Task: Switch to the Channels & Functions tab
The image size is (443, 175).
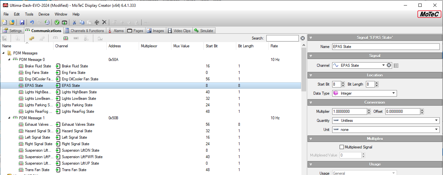Action: click(85, 31)
